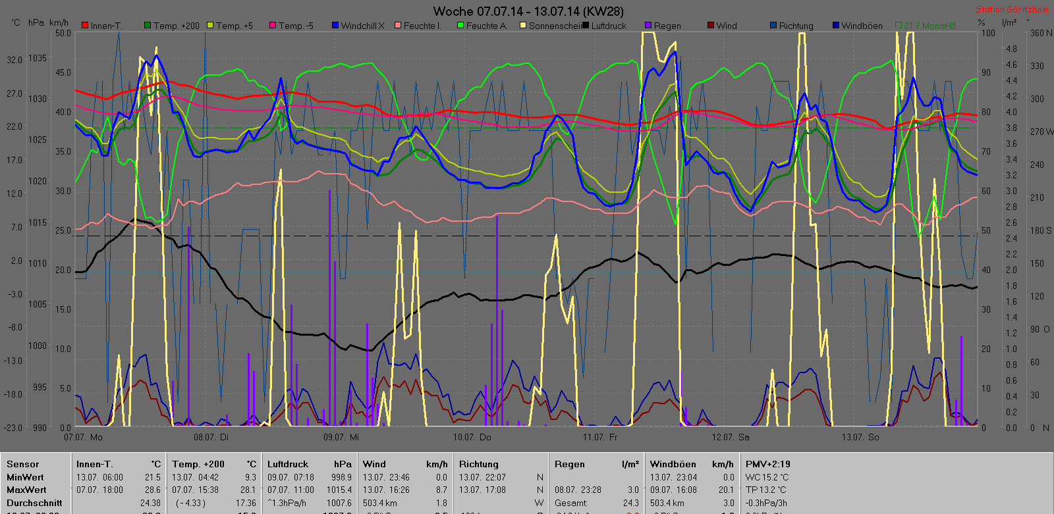Click the yellow-green Temp. +5 legend swatch
This screenshot has width=1054, height=514.
pyautogui.click(x=210, y=26)
